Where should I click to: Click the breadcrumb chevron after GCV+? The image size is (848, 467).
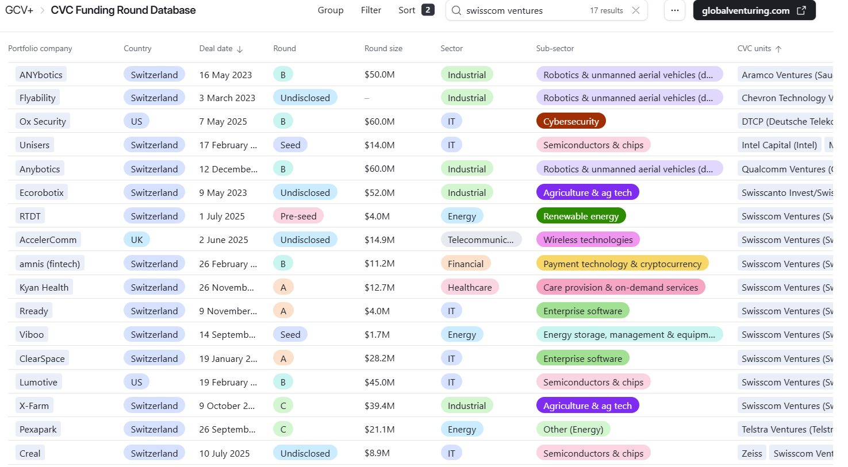point(42,10)
